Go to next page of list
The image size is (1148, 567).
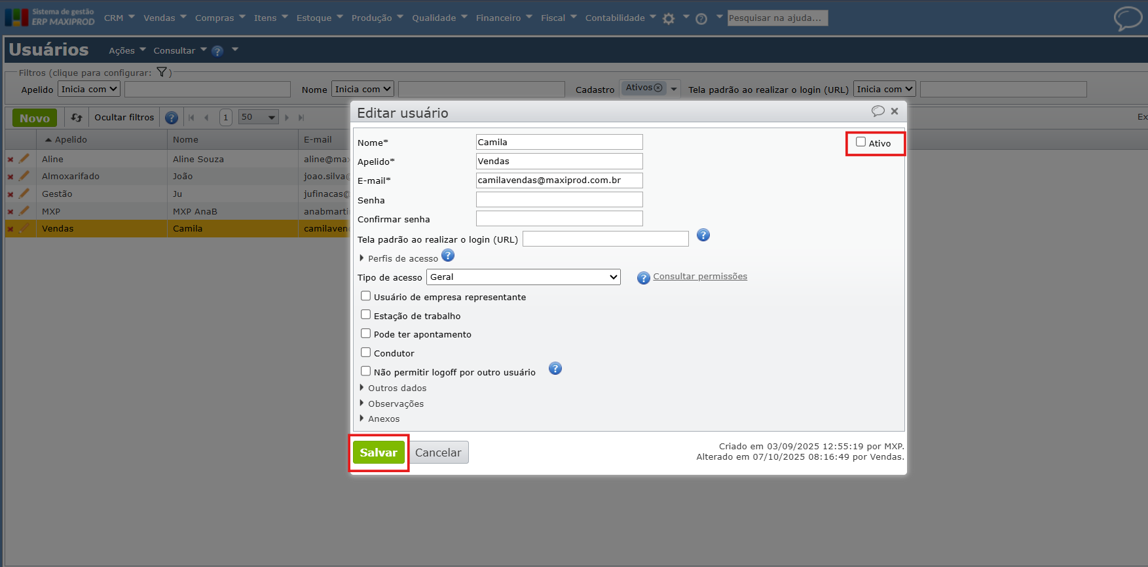(287, 118)
